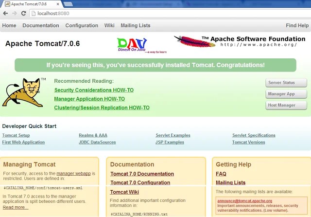Open the JSP Examples link
This screenshot has height=217, width=311.
[170, 142]
